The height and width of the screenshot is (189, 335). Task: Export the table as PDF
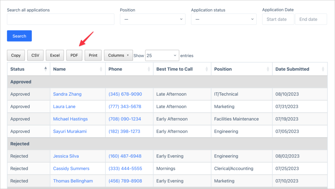[74, 55]
